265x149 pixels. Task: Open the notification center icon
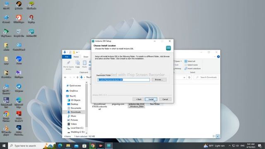[260, 146]
